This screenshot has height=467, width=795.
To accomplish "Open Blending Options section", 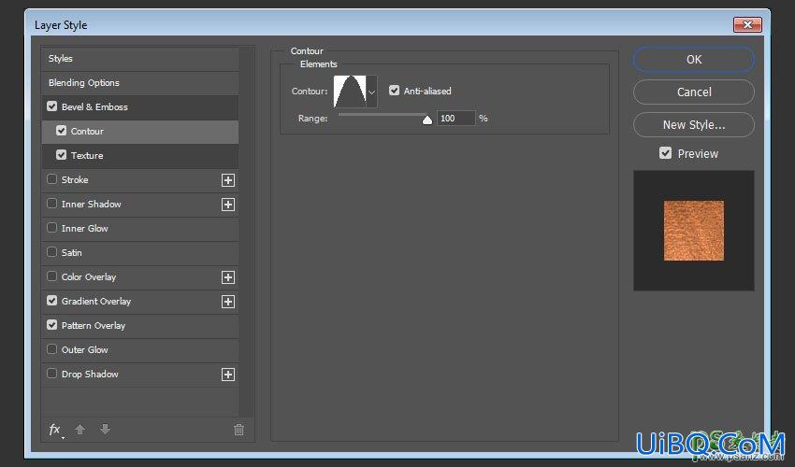I will pos(140,83).
